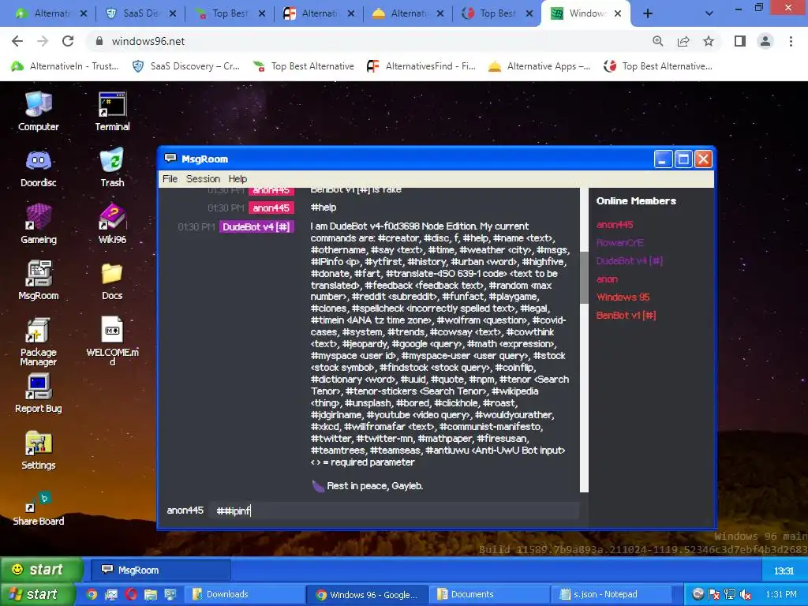This screenshot has width=808, height=606.
Task: Open the Wiki96 desktop icon
Action: coord(112,224)
